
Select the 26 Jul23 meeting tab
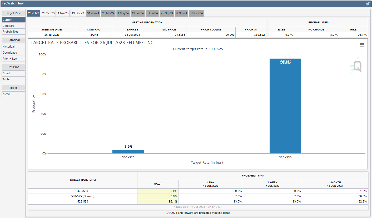point(34,13)
